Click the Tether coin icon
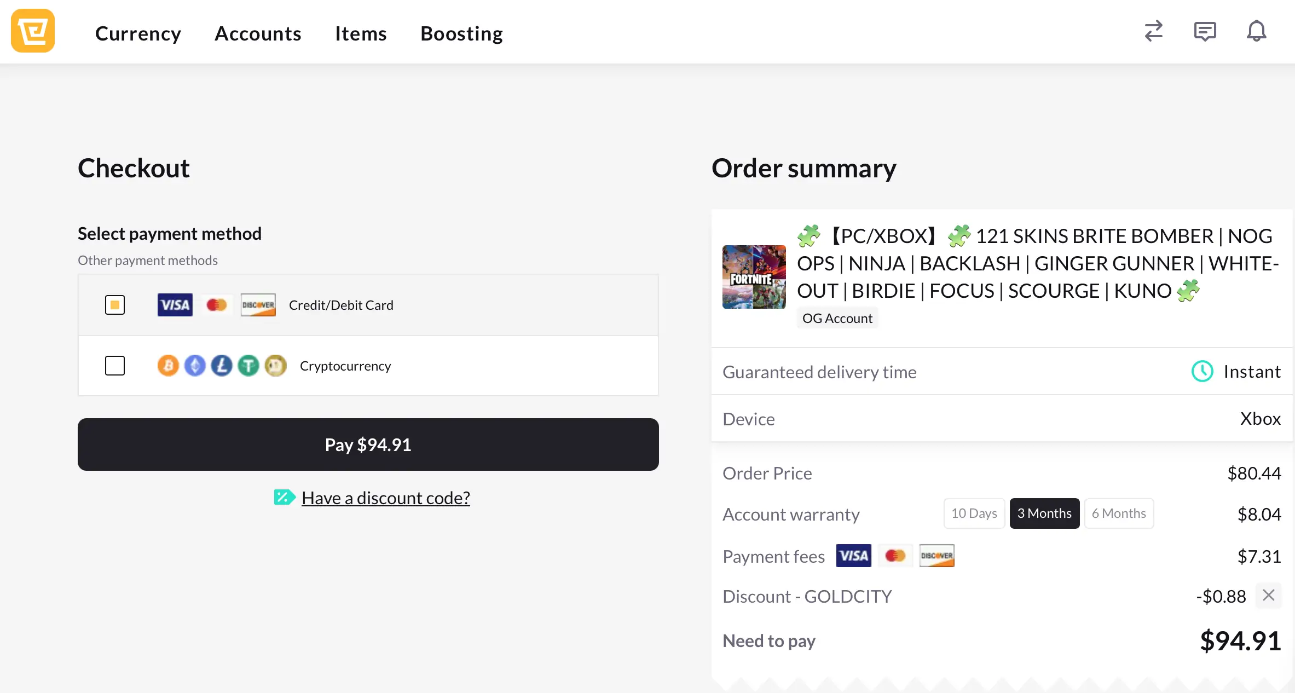1295x693 pixels. [248, 366]
